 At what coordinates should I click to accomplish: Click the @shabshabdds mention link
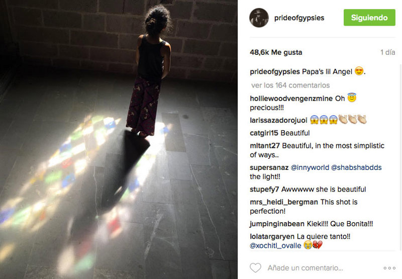(x=356, y=167)
